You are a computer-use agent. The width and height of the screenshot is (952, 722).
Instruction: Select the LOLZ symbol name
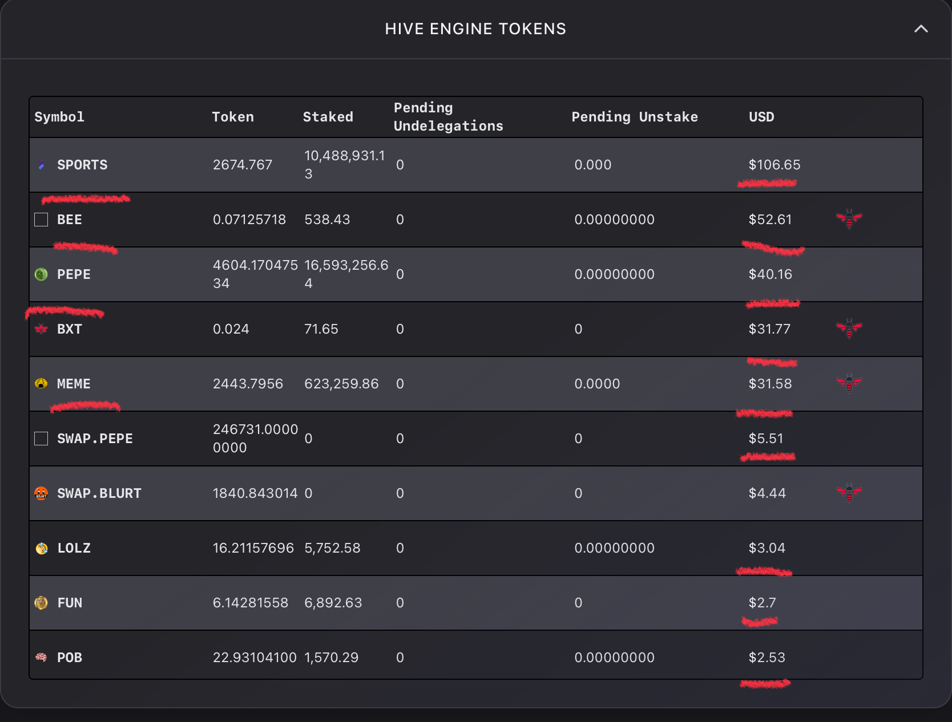point(74,548)
